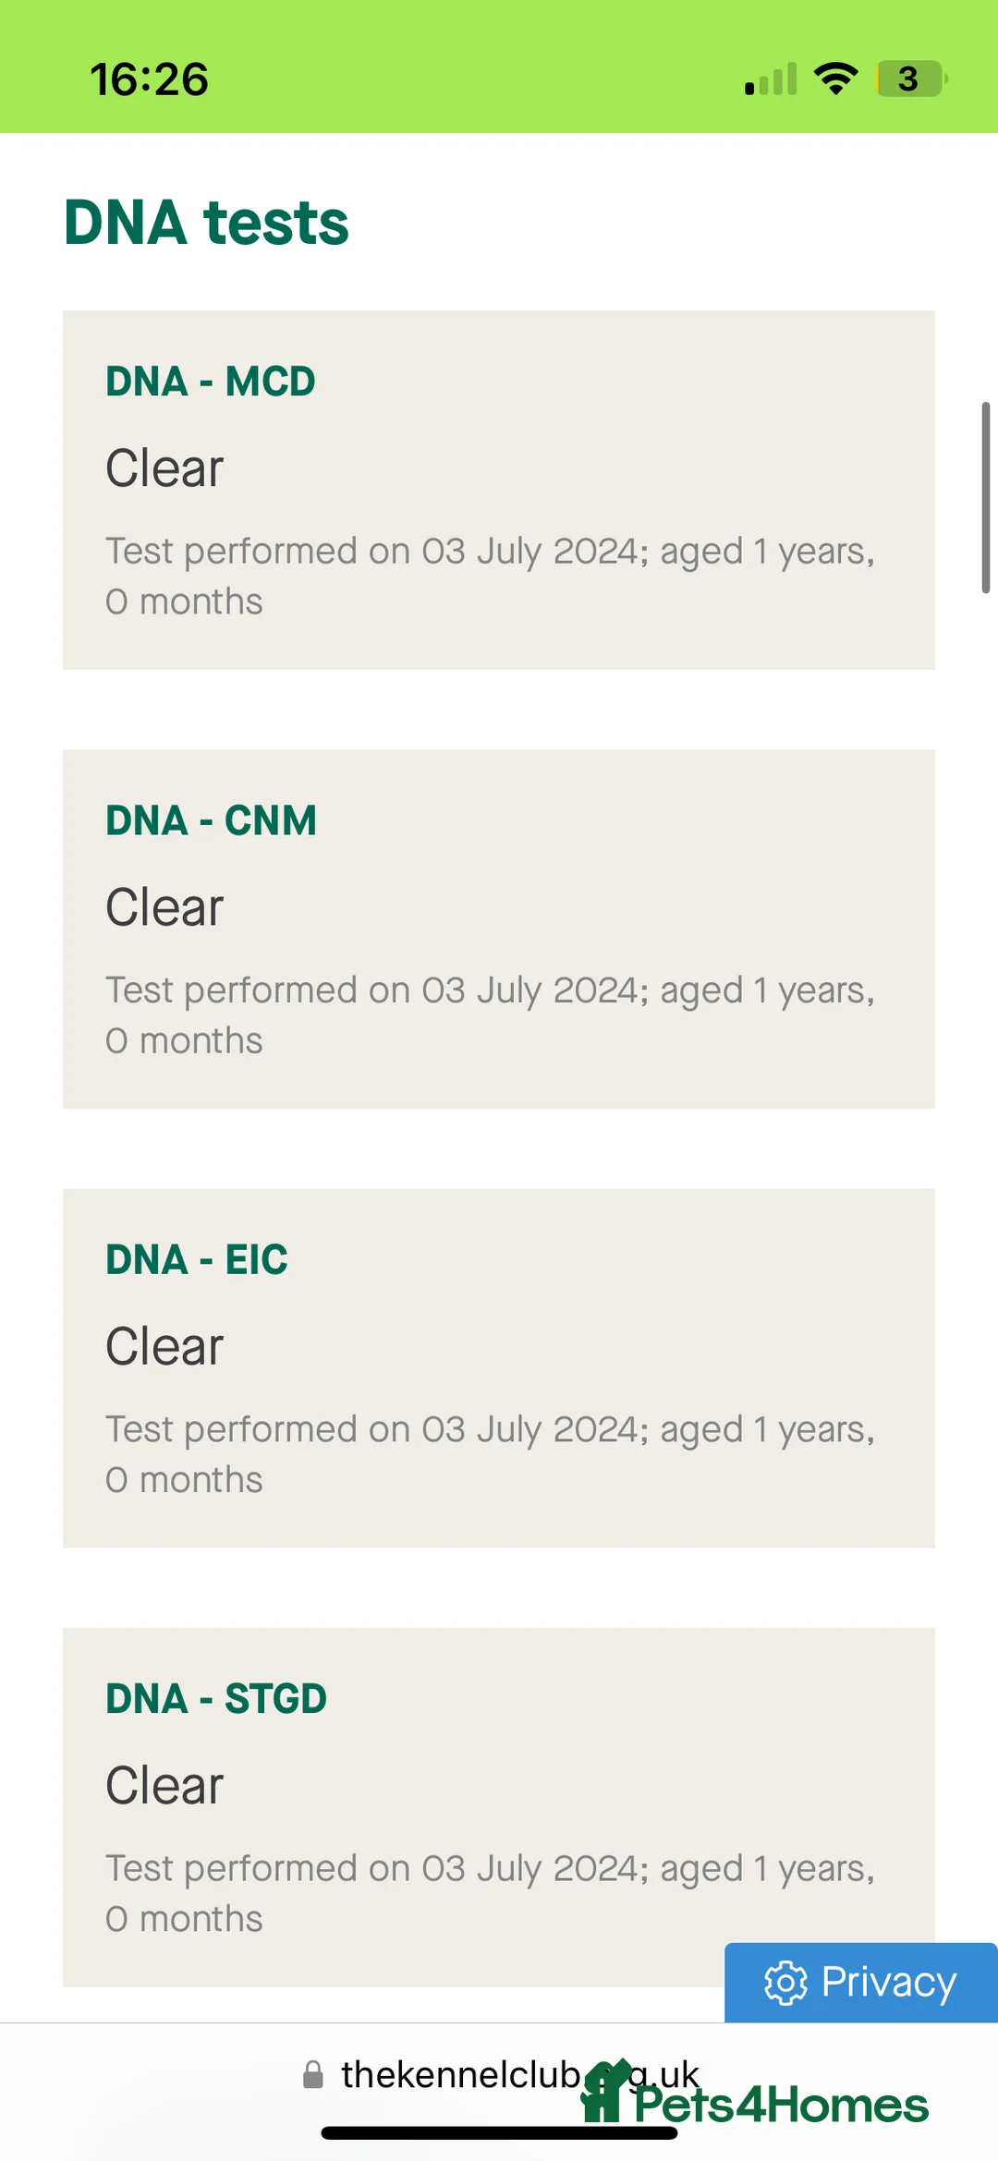998x2161 pixels.
Task: Click the Privacy gear icon
Action: (x=785, y=1983)
